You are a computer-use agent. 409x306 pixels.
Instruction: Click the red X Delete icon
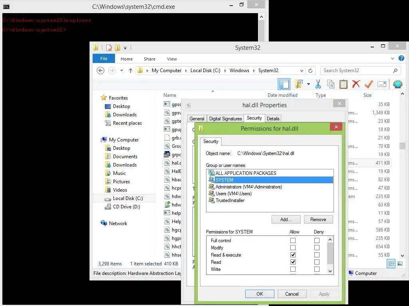[x=356, y=84]
